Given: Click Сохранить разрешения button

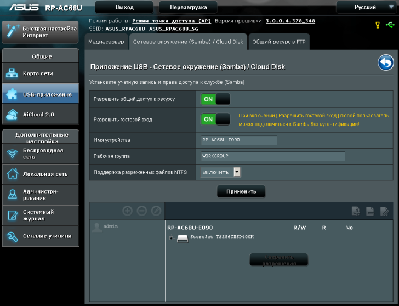Looking at the screenshot, I should pos(279,260).
